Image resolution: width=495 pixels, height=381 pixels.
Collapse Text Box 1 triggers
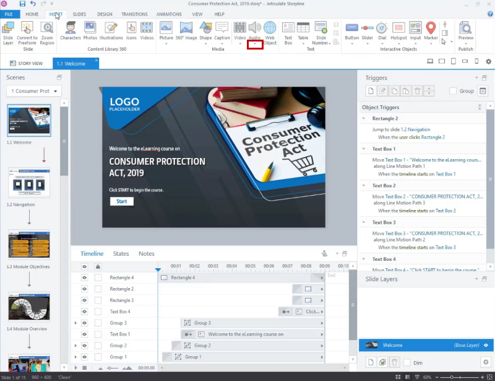(x=364, y=149)
